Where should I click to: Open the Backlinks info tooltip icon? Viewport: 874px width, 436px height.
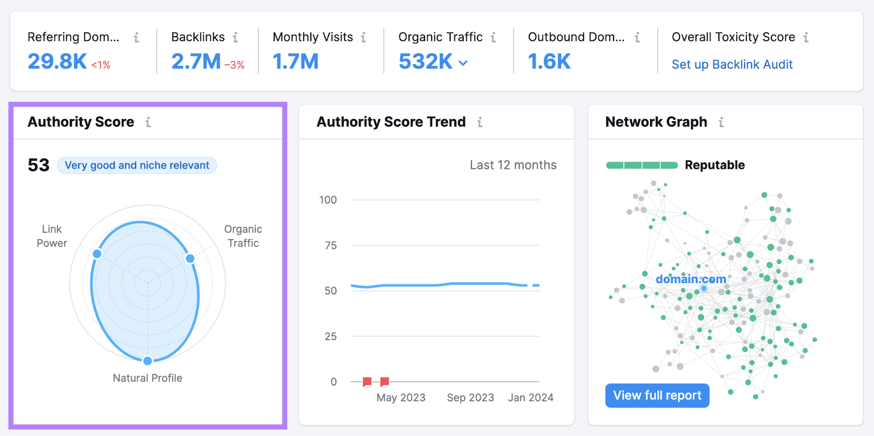(235, 37)
